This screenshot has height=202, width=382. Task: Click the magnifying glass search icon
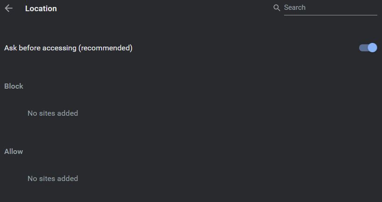pyautogui.click(x=277, y=7)
